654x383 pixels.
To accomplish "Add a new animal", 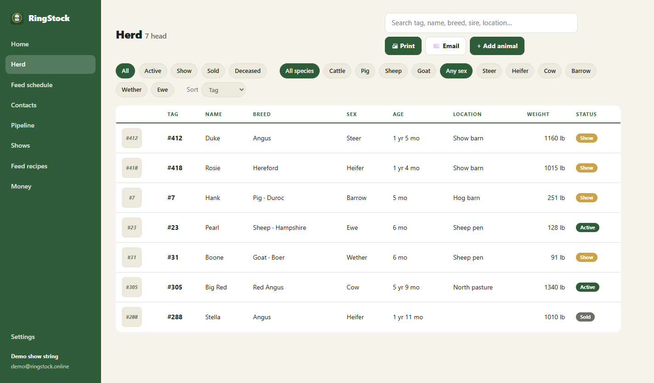I will [x=497, y=46].
